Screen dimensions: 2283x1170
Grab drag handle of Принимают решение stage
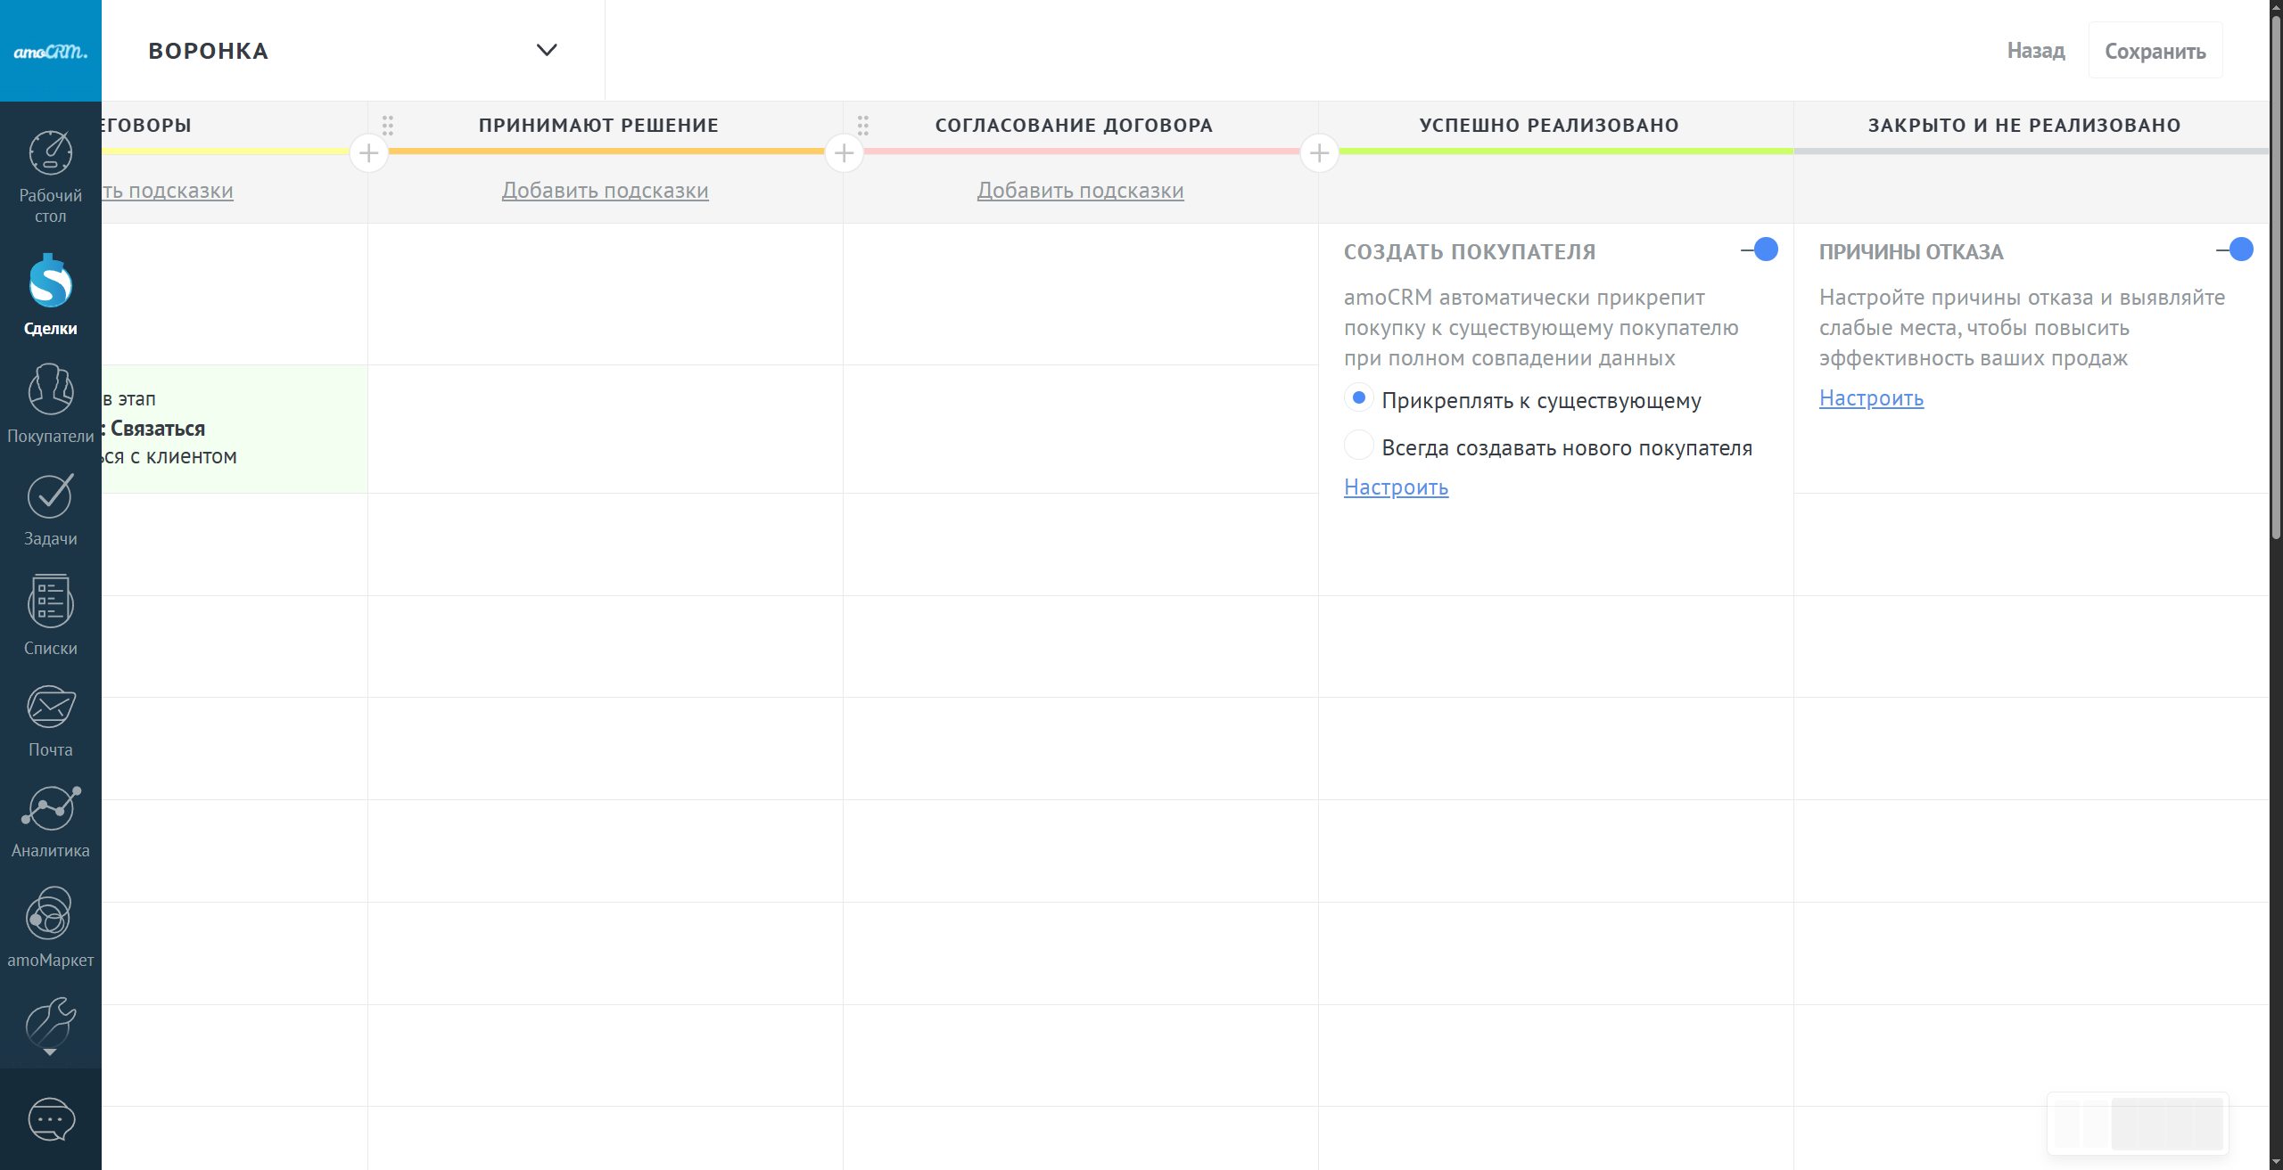(388, 125)
